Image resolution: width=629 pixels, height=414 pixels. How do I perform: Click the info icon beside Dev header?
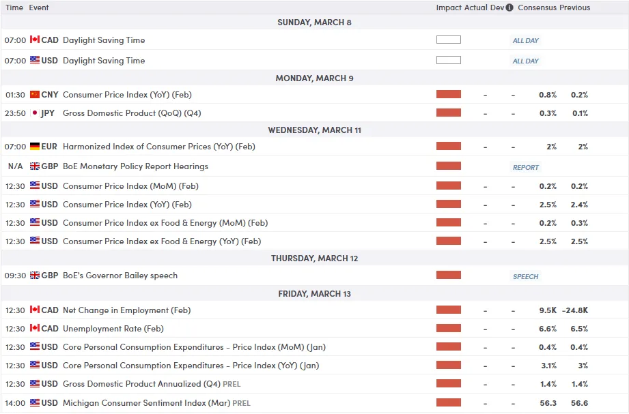(x=509, y=8)
